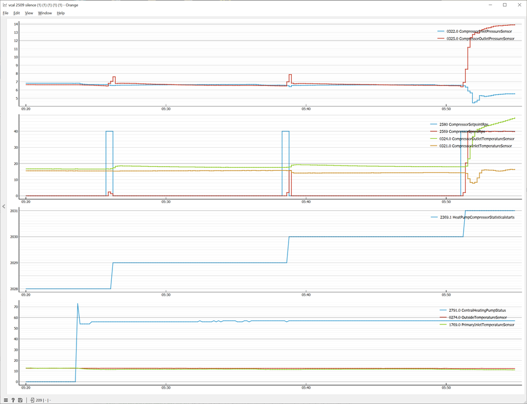
Task: Expand the collapsed left side panel arrow
Action: (3, 206)
